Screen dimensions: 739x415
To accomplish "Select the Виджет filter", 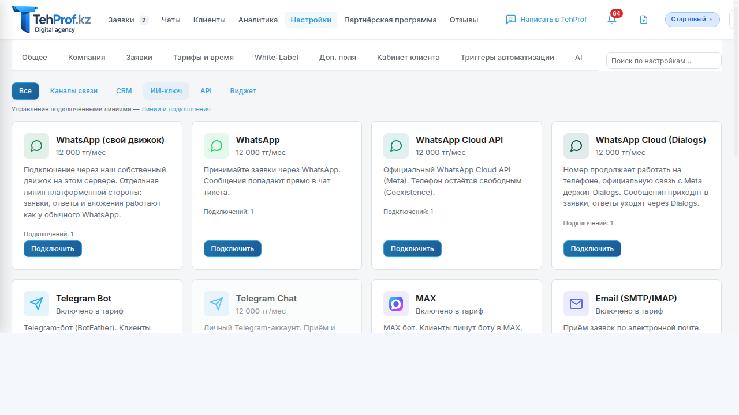I will (x=243, y=91).
